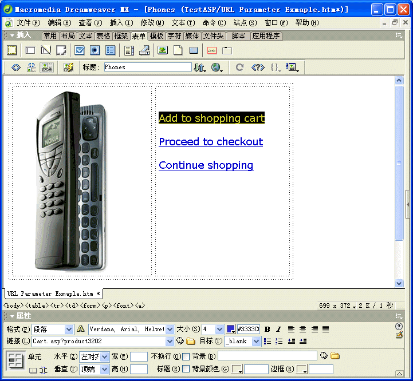
Task: Open the File menu
Action: click(x=29, y=23)
